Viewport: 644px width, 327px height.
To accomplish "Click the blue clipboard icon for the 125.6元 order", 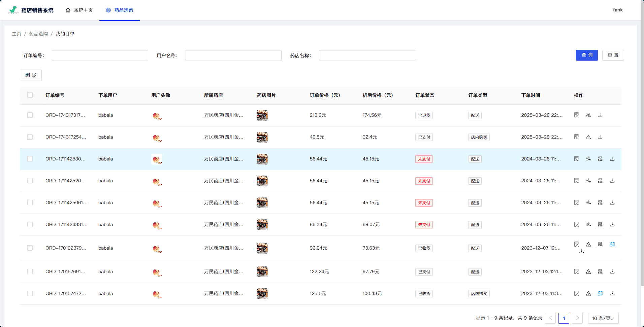I will 600,293.
